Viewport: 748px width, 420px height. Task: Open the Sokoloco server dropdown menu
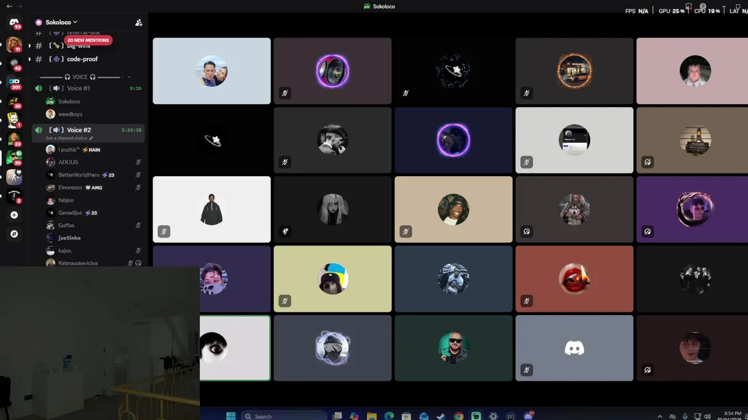[x=61, y=22]
